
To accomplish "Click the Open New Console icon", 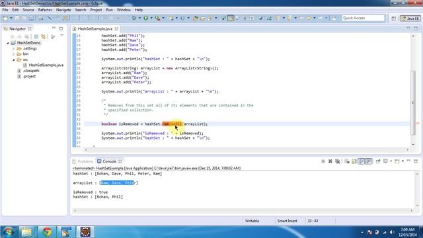I will pyautogui.click(x=397, y=161).
